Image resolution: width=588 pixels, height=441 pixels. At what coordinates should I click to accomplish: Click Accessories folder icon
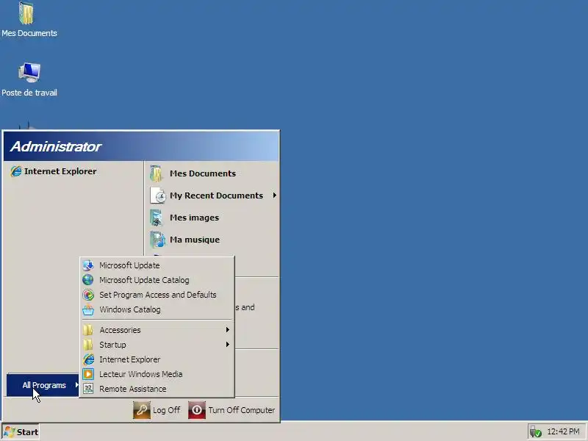click(x=88, y=330)
